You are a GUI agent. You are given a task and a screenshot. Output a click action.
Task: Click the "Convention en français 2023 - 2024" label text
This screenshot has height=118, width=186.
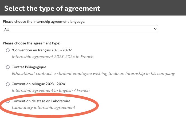[42, 50]
